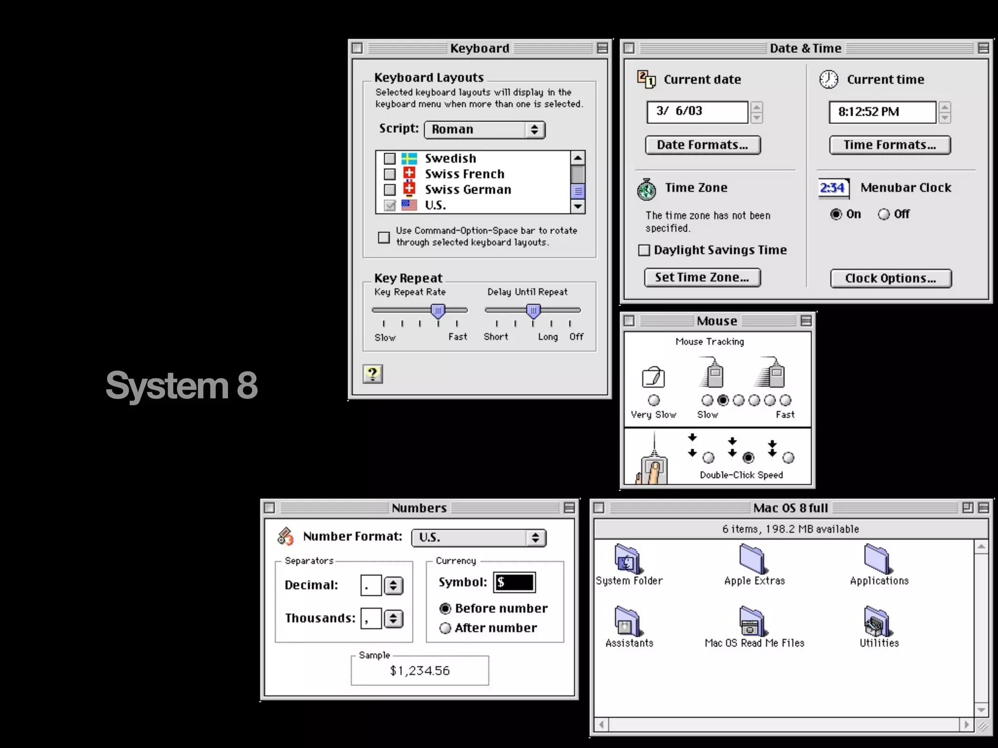Collapse the Mouse window via windowshade box

click(x=806, y=320)
